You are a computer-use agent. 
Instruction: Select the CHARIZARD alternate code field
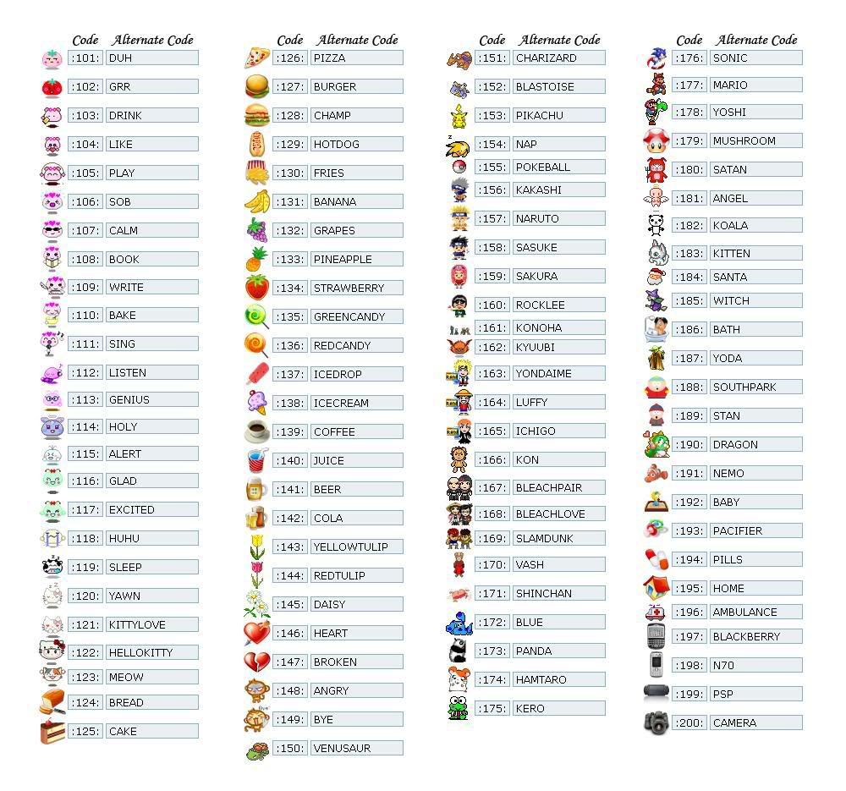pyautogui.click(x=558, y=58)
